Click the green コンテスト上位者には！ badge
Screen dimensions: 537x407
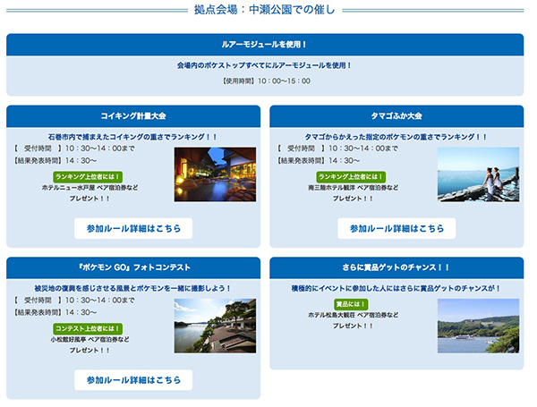pyautogui.click(x=88, y=328)
